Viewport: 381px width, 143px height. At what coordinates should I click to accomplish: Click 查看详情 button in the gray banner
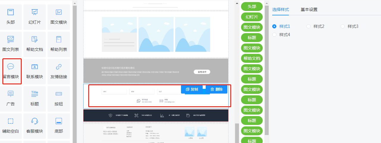(x=202, y=72)
